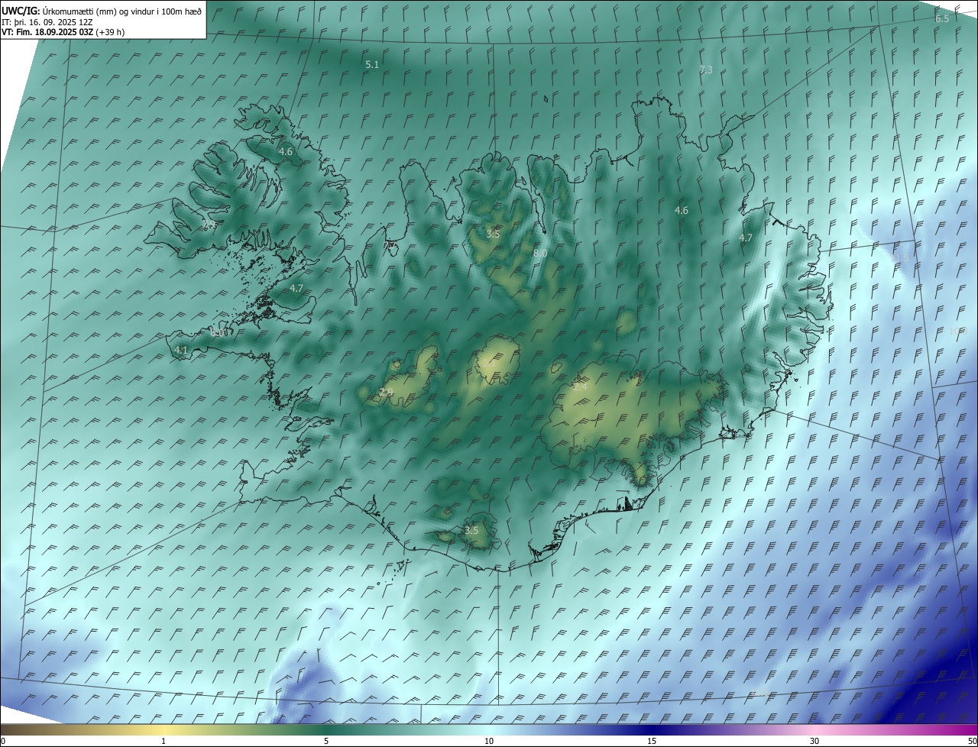Click the colorbar tick label 5
Screen dimensions: 978x747
[x=326, y=741]
